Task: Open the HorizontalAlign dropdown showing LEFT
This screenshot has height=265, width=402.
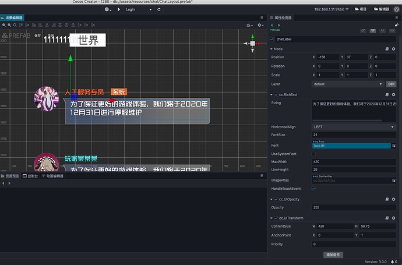Action: click(x=354, y=126)
